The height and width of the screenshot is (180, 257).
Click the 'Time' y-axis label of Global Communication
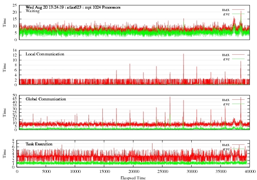4,112
